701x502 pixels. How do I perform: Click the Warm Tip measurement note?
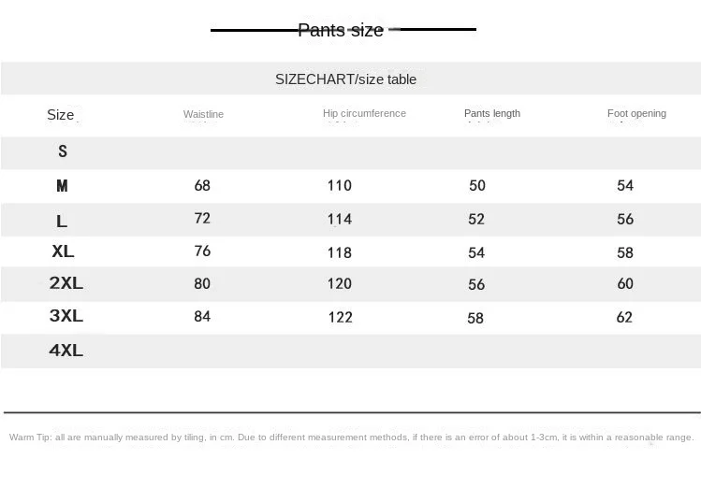[351, 437]
